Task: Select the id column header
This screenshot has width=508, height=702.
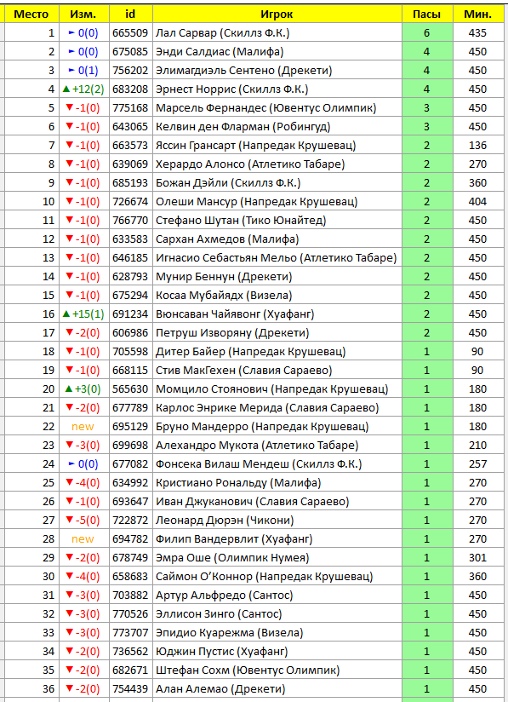Action: tap(130, 14)
